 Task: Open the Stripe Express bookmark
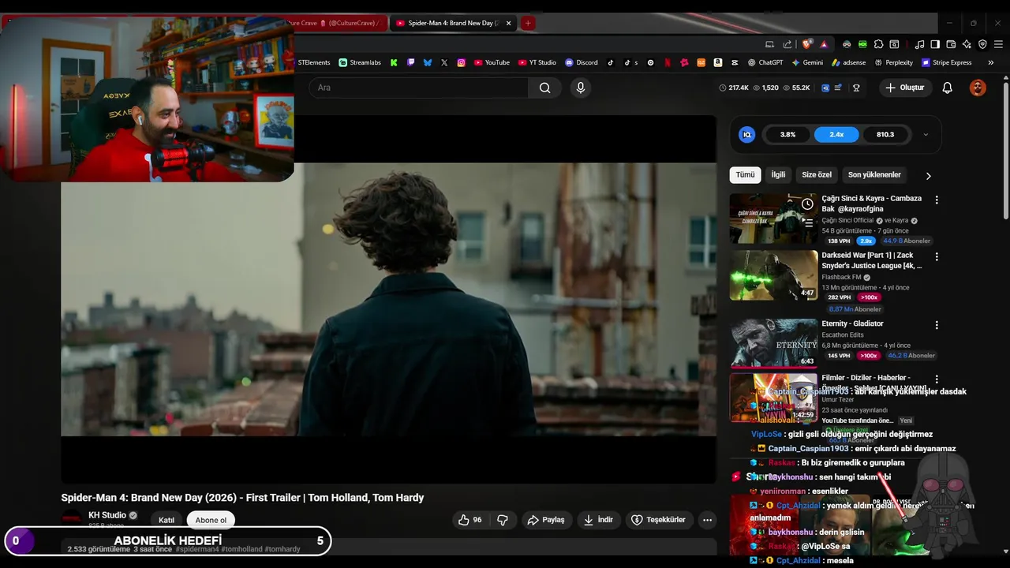(x=946, y=62)
